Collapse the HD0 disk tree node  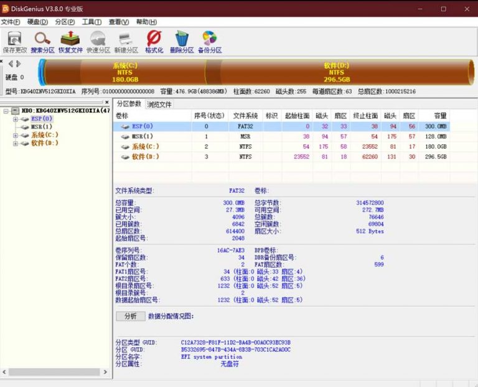6,111
